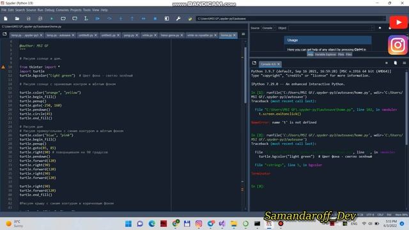Open Visual Studio from the taskbar
Screen dimensions: 409x230
point(222,224)
